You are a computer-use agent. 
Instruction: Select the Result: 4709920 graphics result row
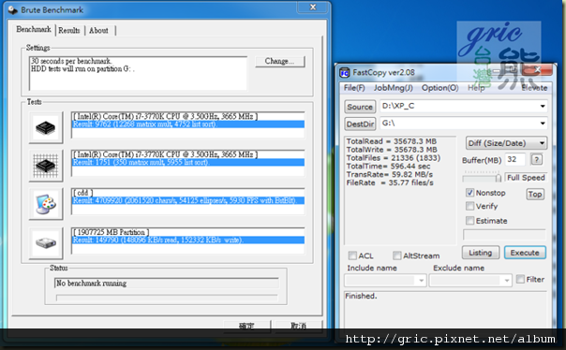187,200
